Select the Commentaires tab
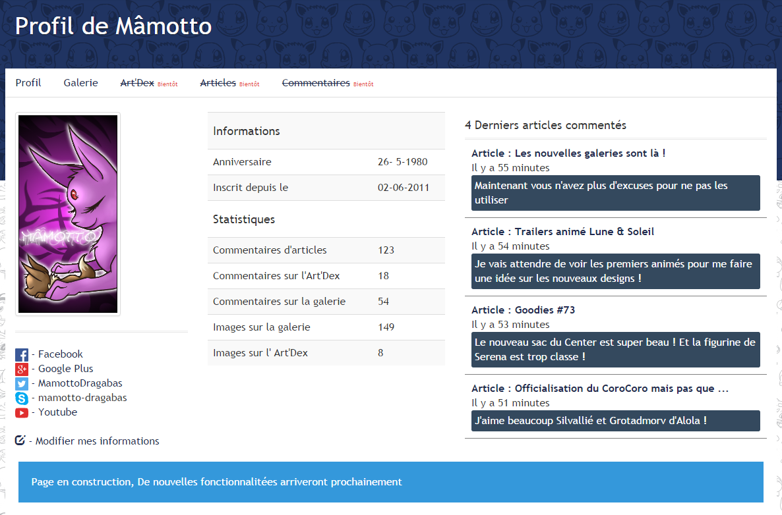The image size is (782, 515). click(316, 83)
